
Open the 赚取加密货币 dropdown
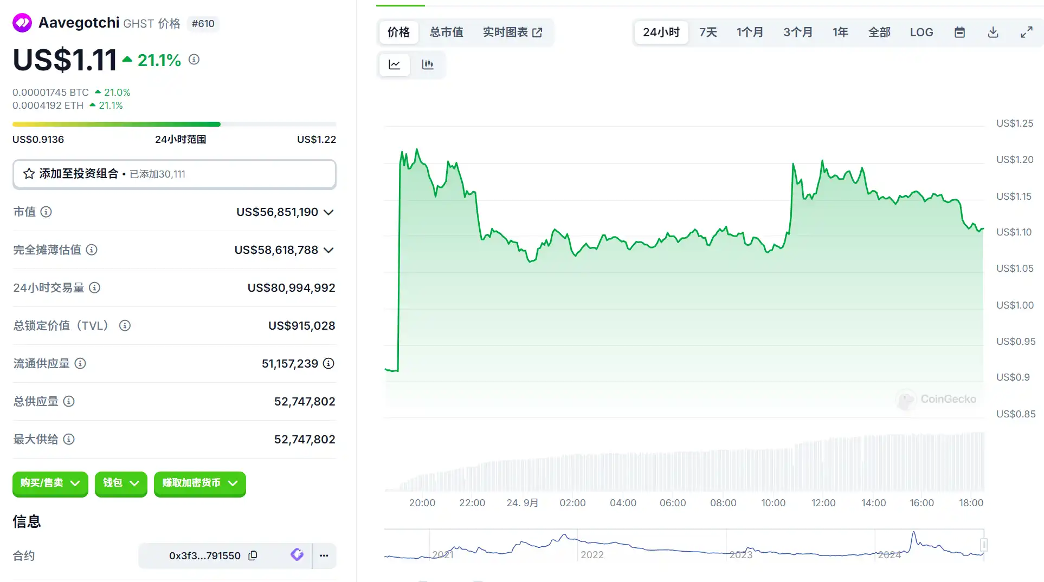[200, 483]
